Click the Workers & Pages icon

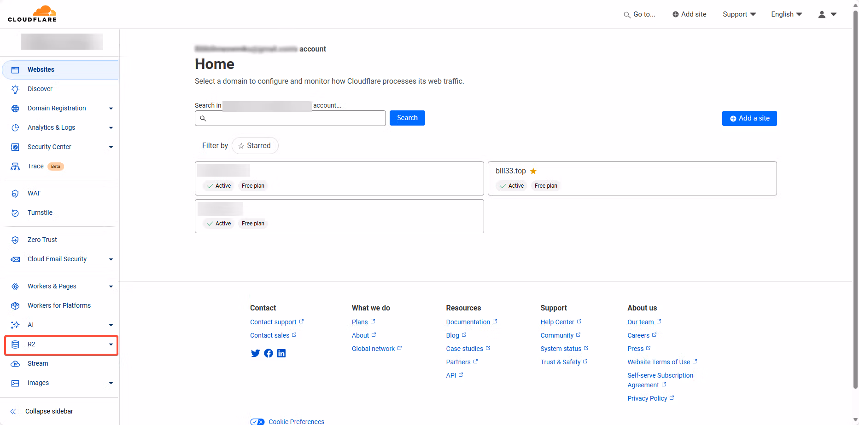click(x=15, y=287)
